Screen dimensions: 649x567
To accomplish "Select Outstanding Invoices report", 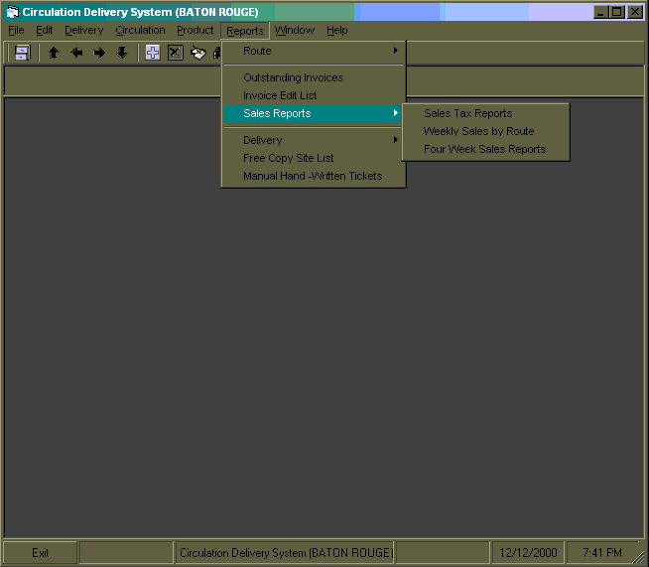I will pos(314,77).
